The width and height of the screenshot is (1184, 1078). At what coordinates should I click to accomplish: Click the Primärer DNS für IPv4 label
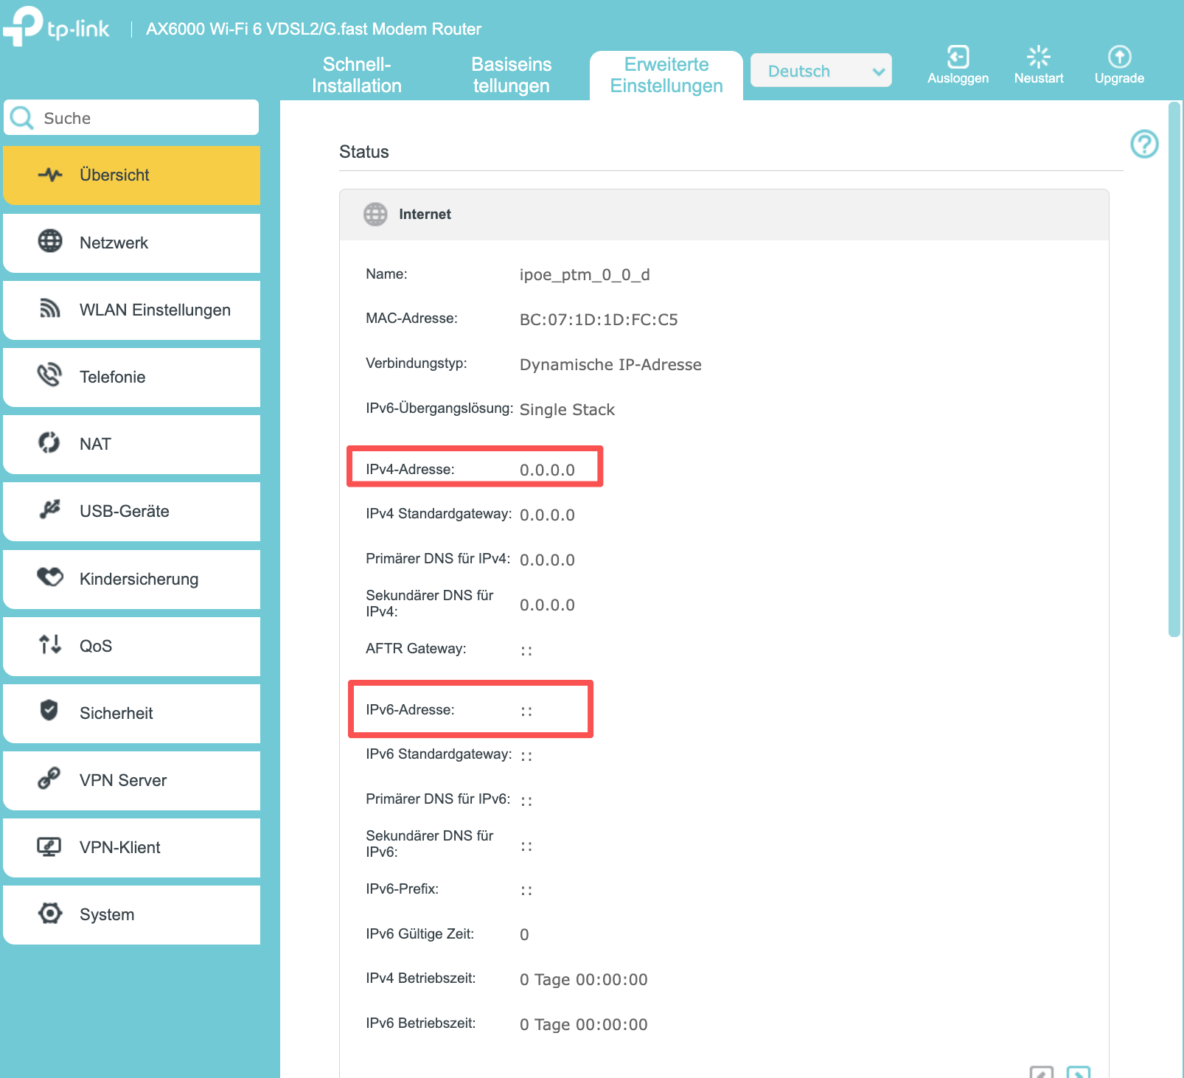point(438,559)
